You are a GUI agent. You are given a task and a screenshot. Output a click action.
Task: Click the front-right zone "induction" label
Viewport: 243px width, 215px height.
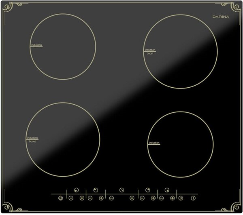pyautogui.click(x=154, y=143)
